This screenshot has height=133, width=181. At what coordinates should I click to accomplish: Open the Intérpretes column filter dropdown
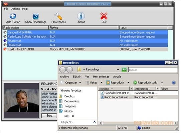click(x=158, y=89)
